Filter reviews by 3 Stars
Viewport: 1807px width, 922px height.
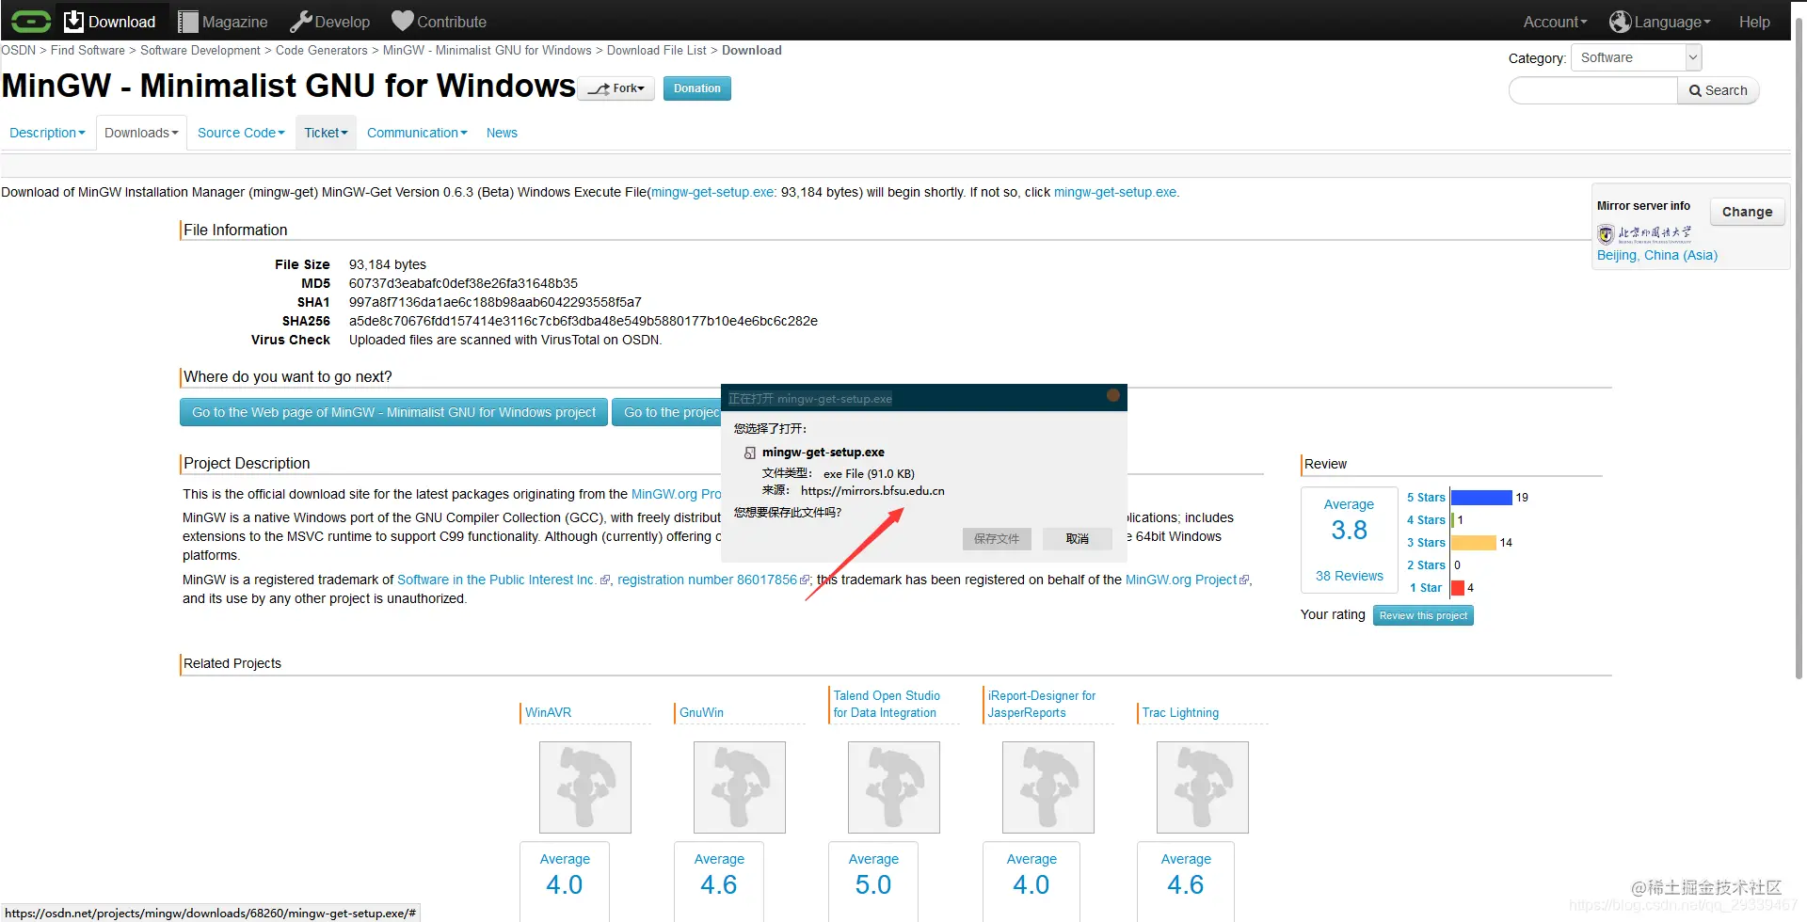1426,543
